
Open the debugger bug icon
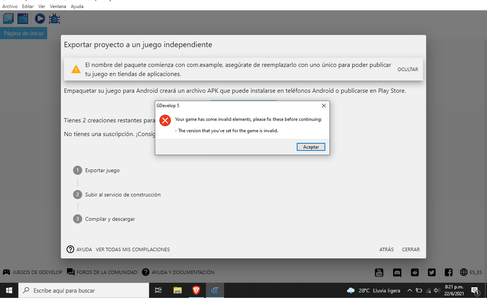coord(54,19)
